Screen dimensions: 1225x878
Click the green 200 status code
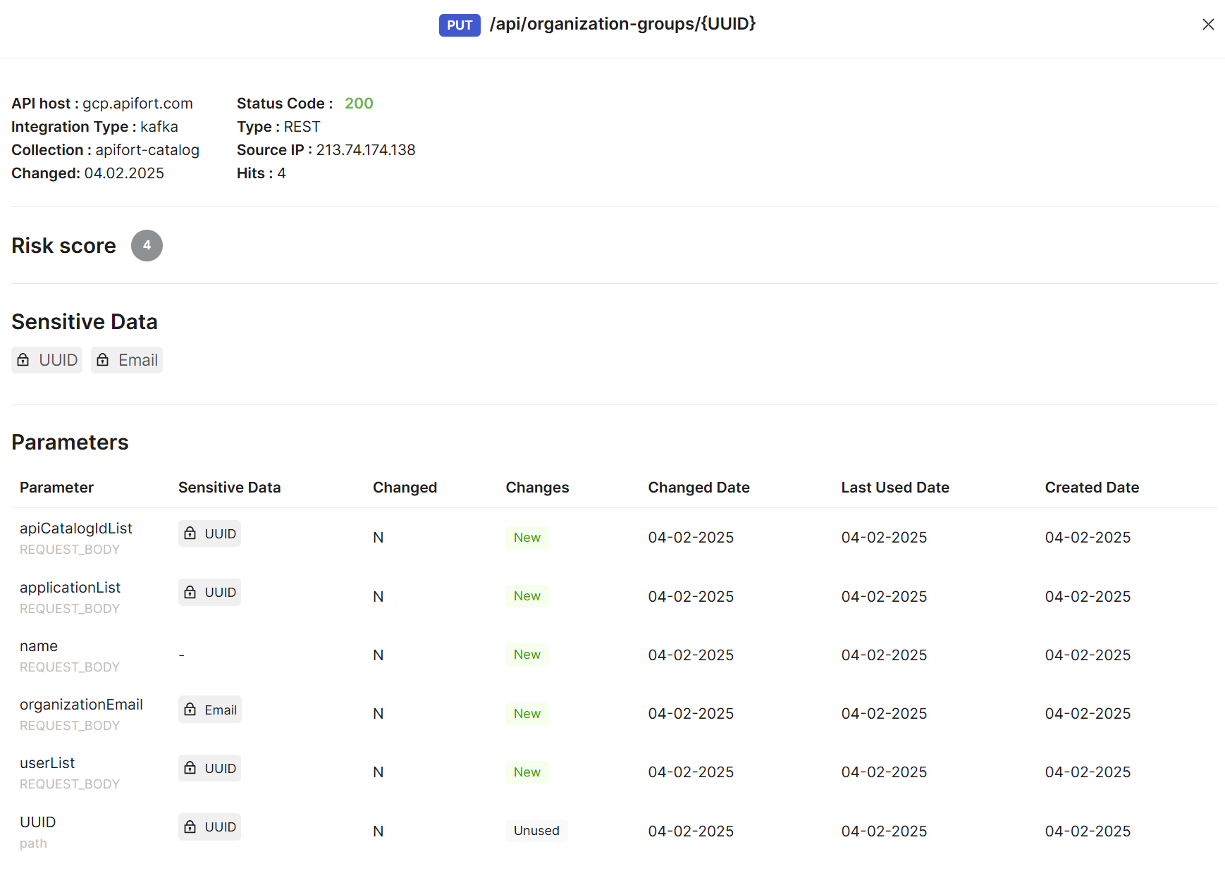click(359, 104)
